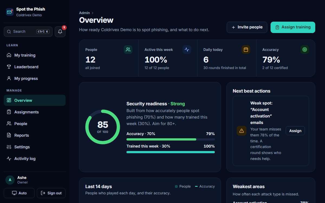The image size is (325, 203).
Task: Click the sliders icon beside Settings
Action: pos(9,147)
